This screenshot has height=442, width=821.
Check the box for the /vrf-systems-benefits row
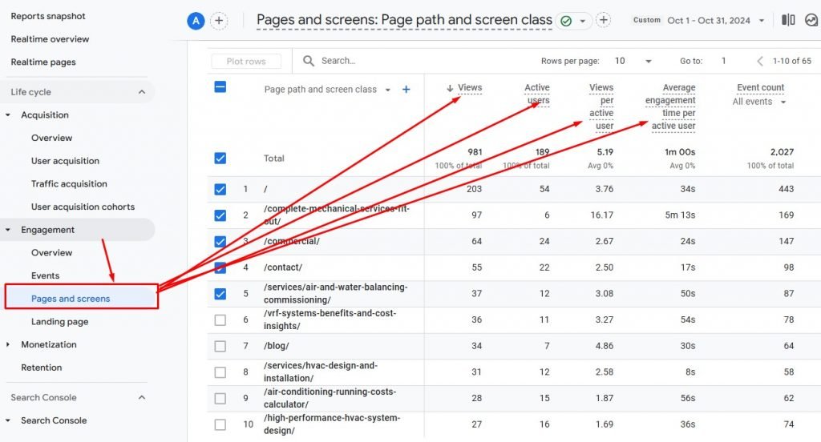220,320
